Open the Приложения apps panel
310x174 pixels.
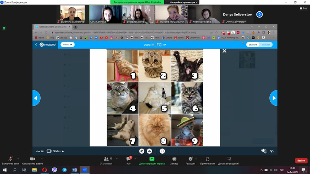[207, 161]
